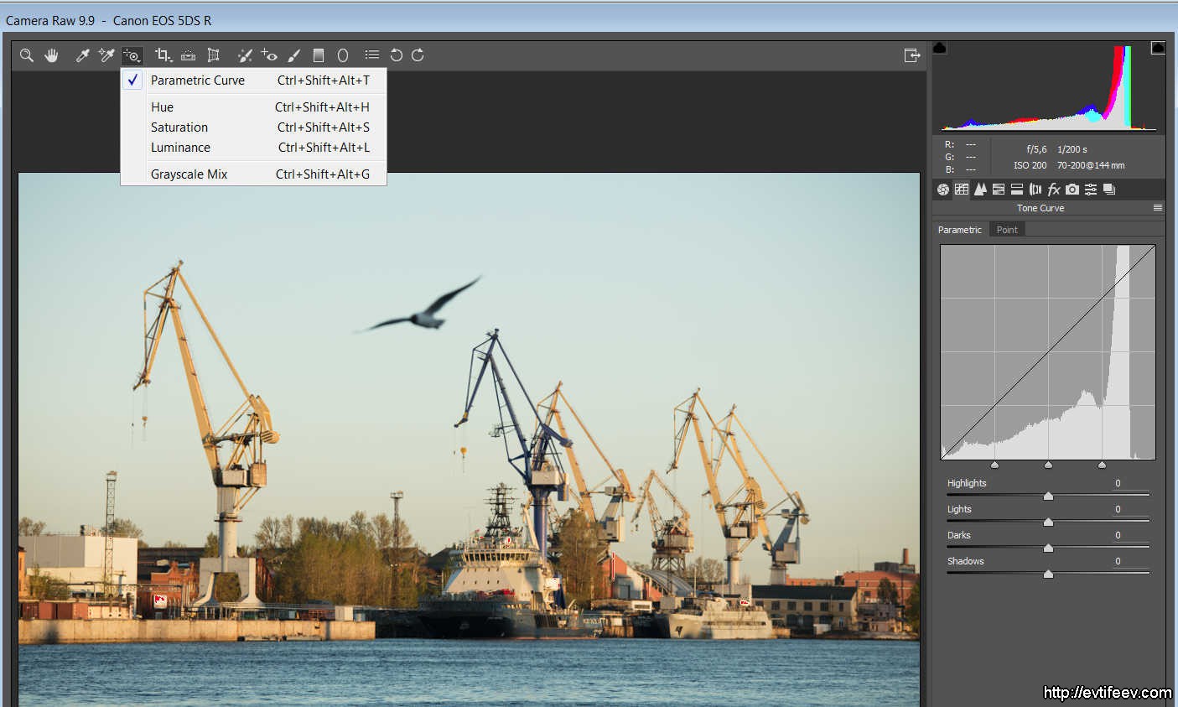Pick the White Balance eyedropper tool
1178x707 pixels.
coord(82,55)
